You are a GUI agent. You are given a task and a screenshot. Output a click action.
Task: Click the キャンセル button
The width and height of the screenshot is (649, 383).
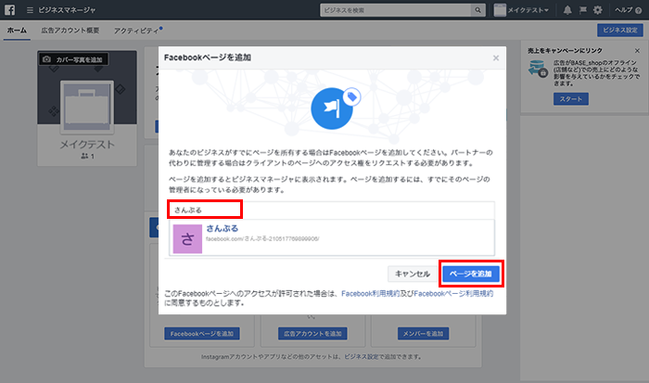(412, 274)
